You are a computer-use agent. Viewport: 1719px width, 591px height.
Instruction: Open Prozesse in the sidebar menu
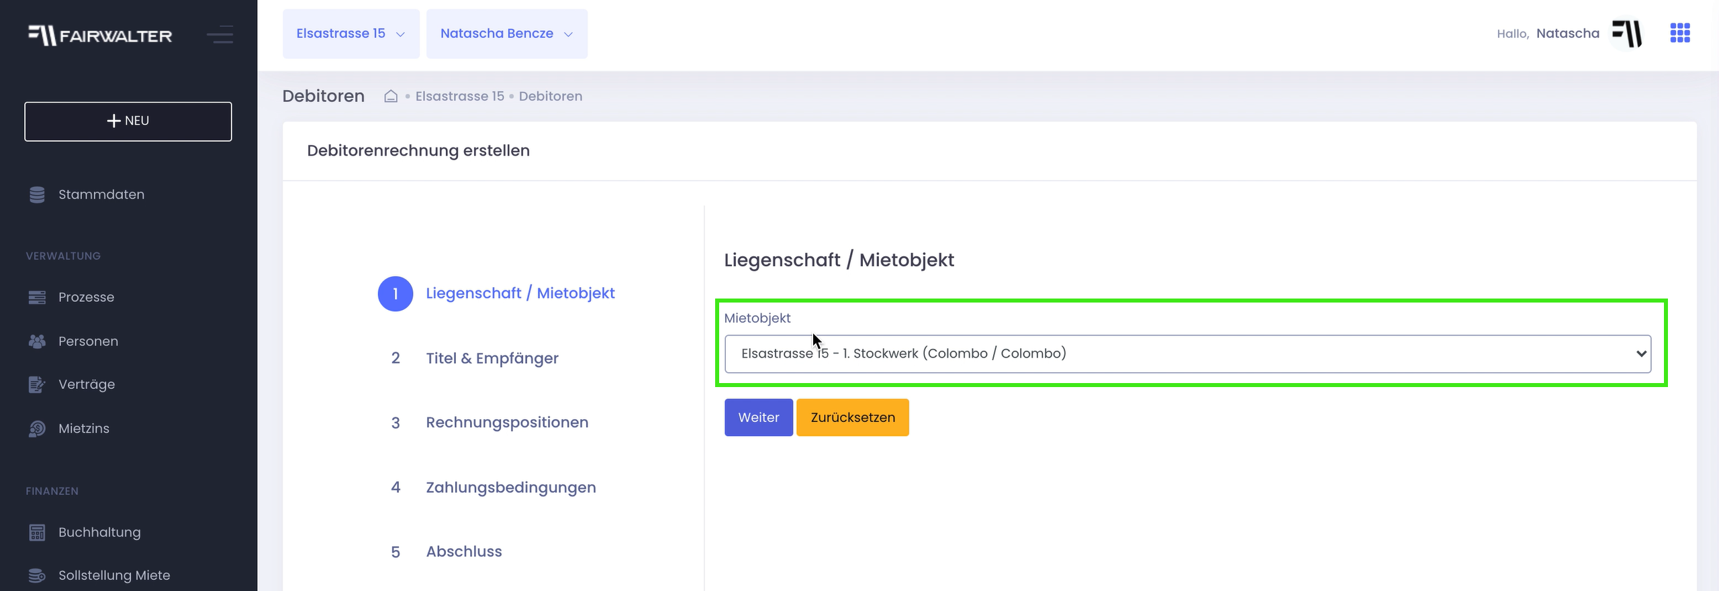[x=86, y=297]
